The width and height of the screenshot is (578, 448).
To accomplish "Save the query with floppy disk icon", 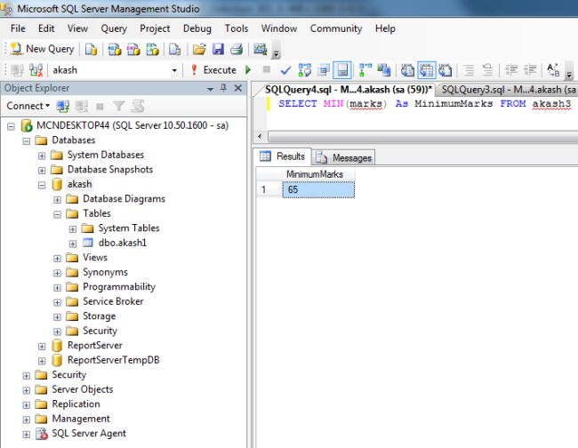I will tap(218, 49).
